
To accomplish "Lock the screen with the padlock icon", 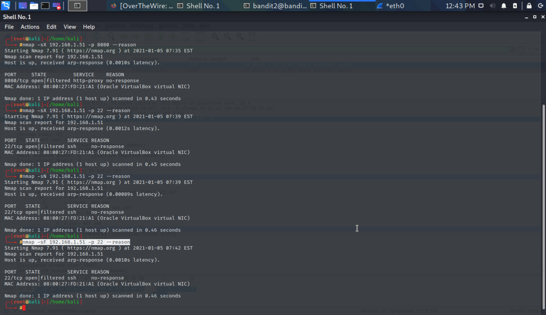I will tap(529, 6).
